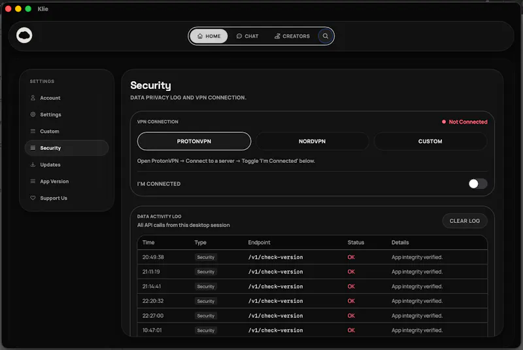Image resolution: width=523 pixels, height=350 pixels.
Task: Click the Chat bubble icon
Action: click(239, 36)
